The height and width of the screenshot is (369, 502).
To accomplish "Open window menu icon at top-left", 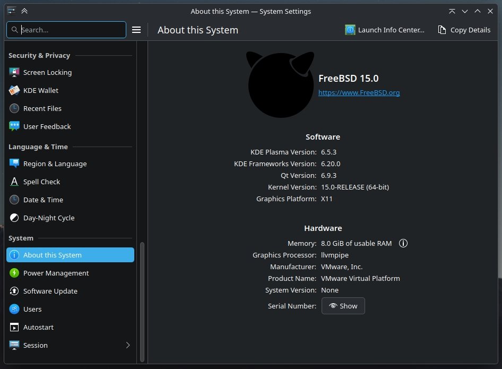I will [12, 11].
